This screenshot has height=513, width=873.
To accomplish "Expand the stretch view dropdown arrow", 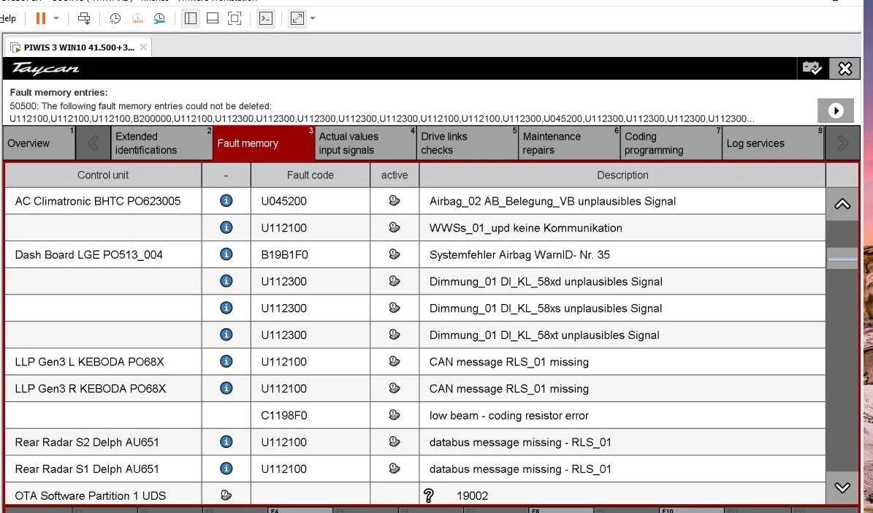I will pyautogui.click(x=313, y=18).
